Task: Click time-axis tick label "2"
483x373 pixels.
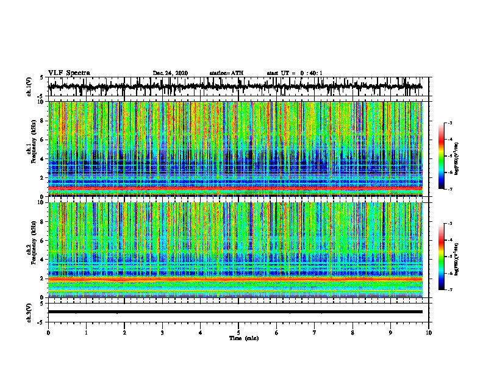Action: (x=124, y=333)
